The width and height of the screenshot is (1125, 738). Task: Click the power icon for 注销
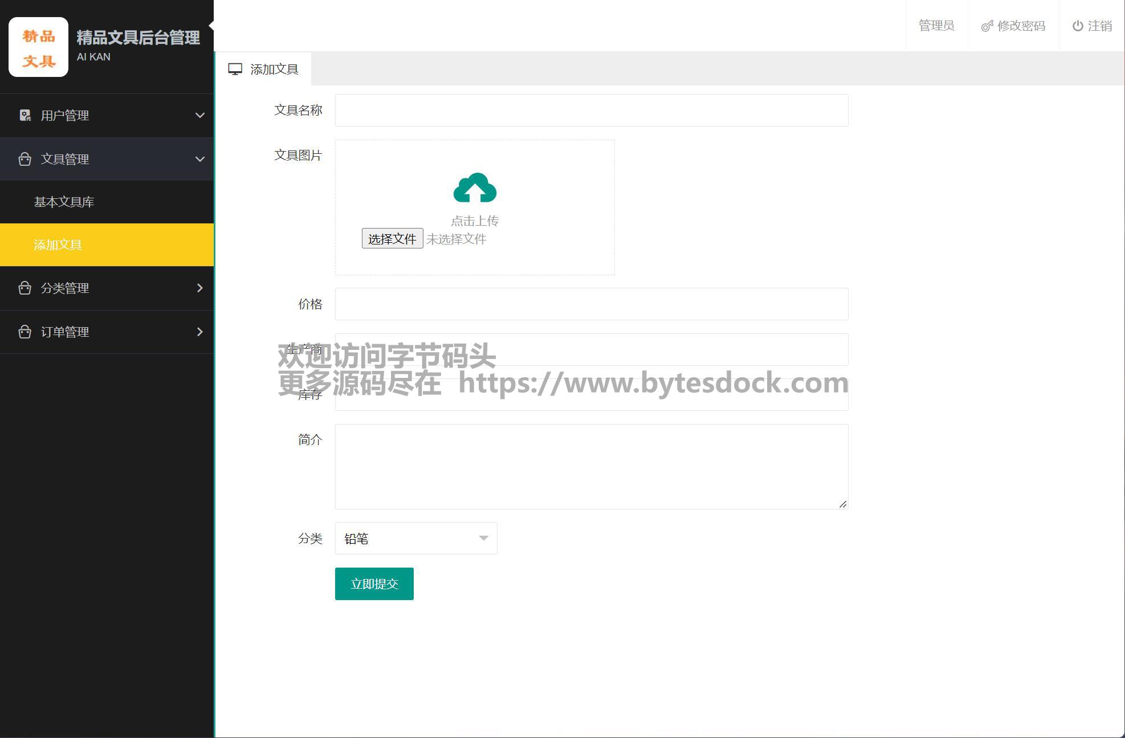pyautogui.click(x=1077, y=26)
